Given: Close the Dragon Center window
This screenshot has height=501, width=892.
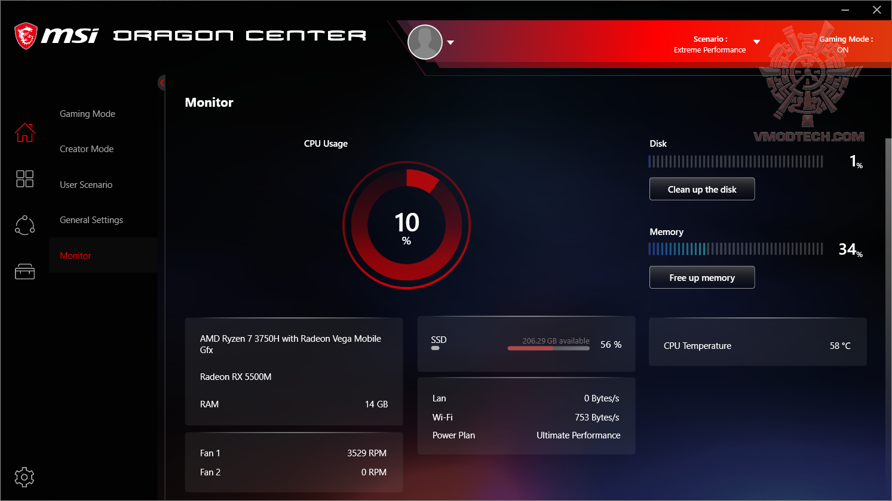Looking at the screenshot, I should click(x=877, y=10).
